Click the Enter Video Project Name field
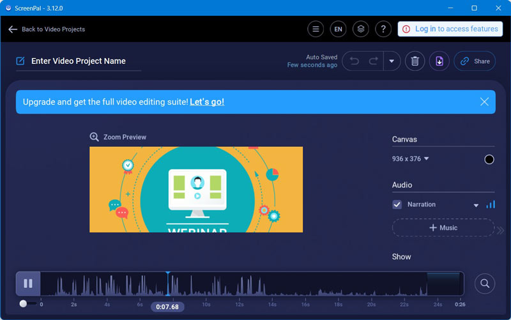 coord(78,61)
